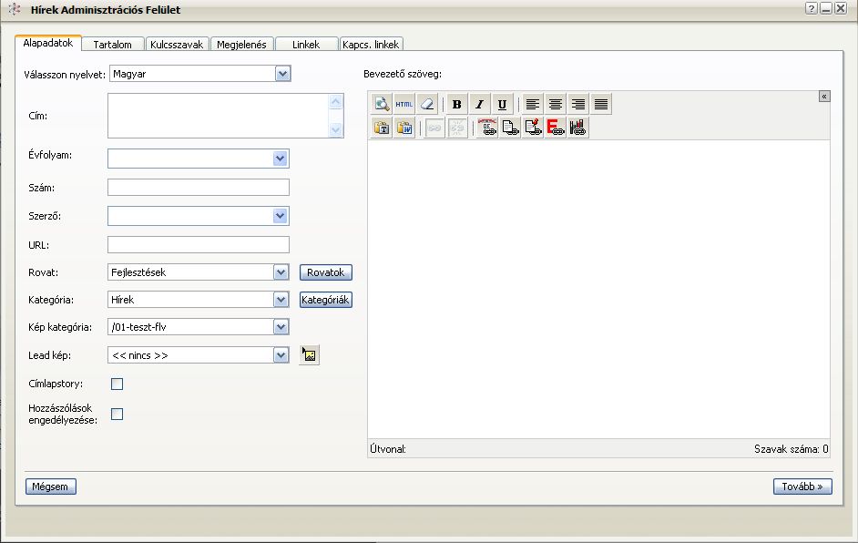Open the Kulcsszavak tab

[x=177, y=44]
